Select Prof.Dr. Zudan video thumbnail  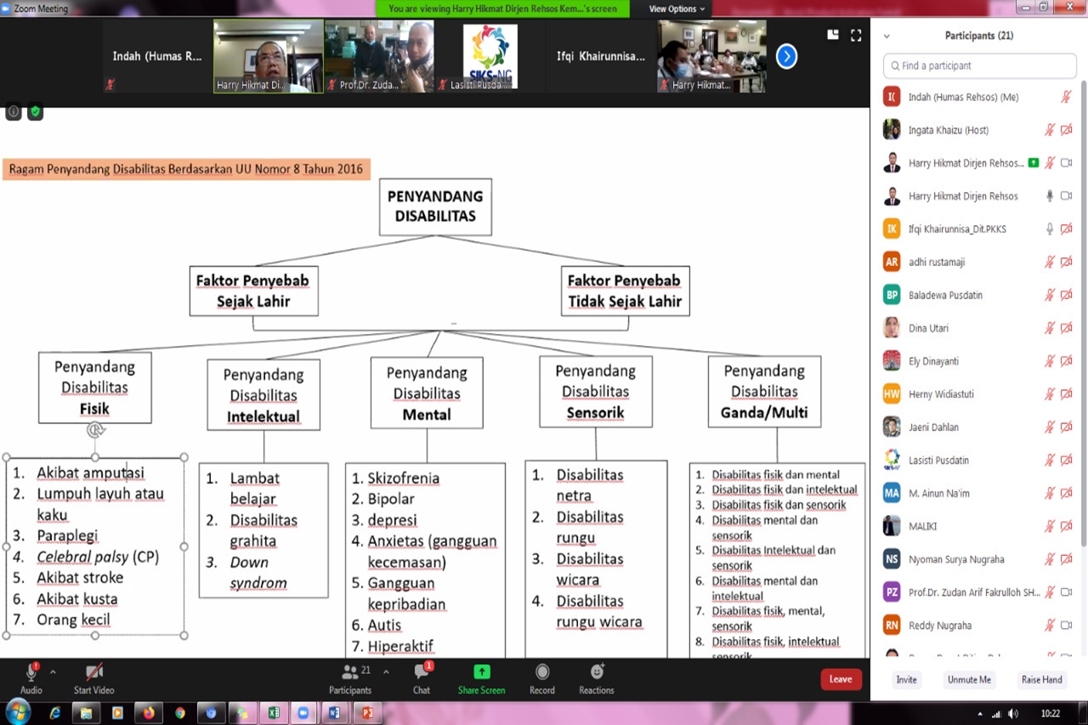[379, 56]
